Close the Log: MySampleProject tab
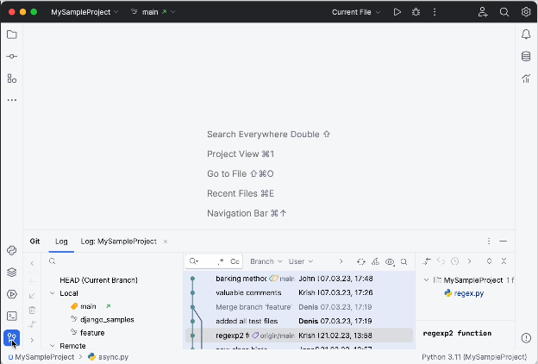The height and width of the screenshot is (364, 538). click(x=166, y=242)
